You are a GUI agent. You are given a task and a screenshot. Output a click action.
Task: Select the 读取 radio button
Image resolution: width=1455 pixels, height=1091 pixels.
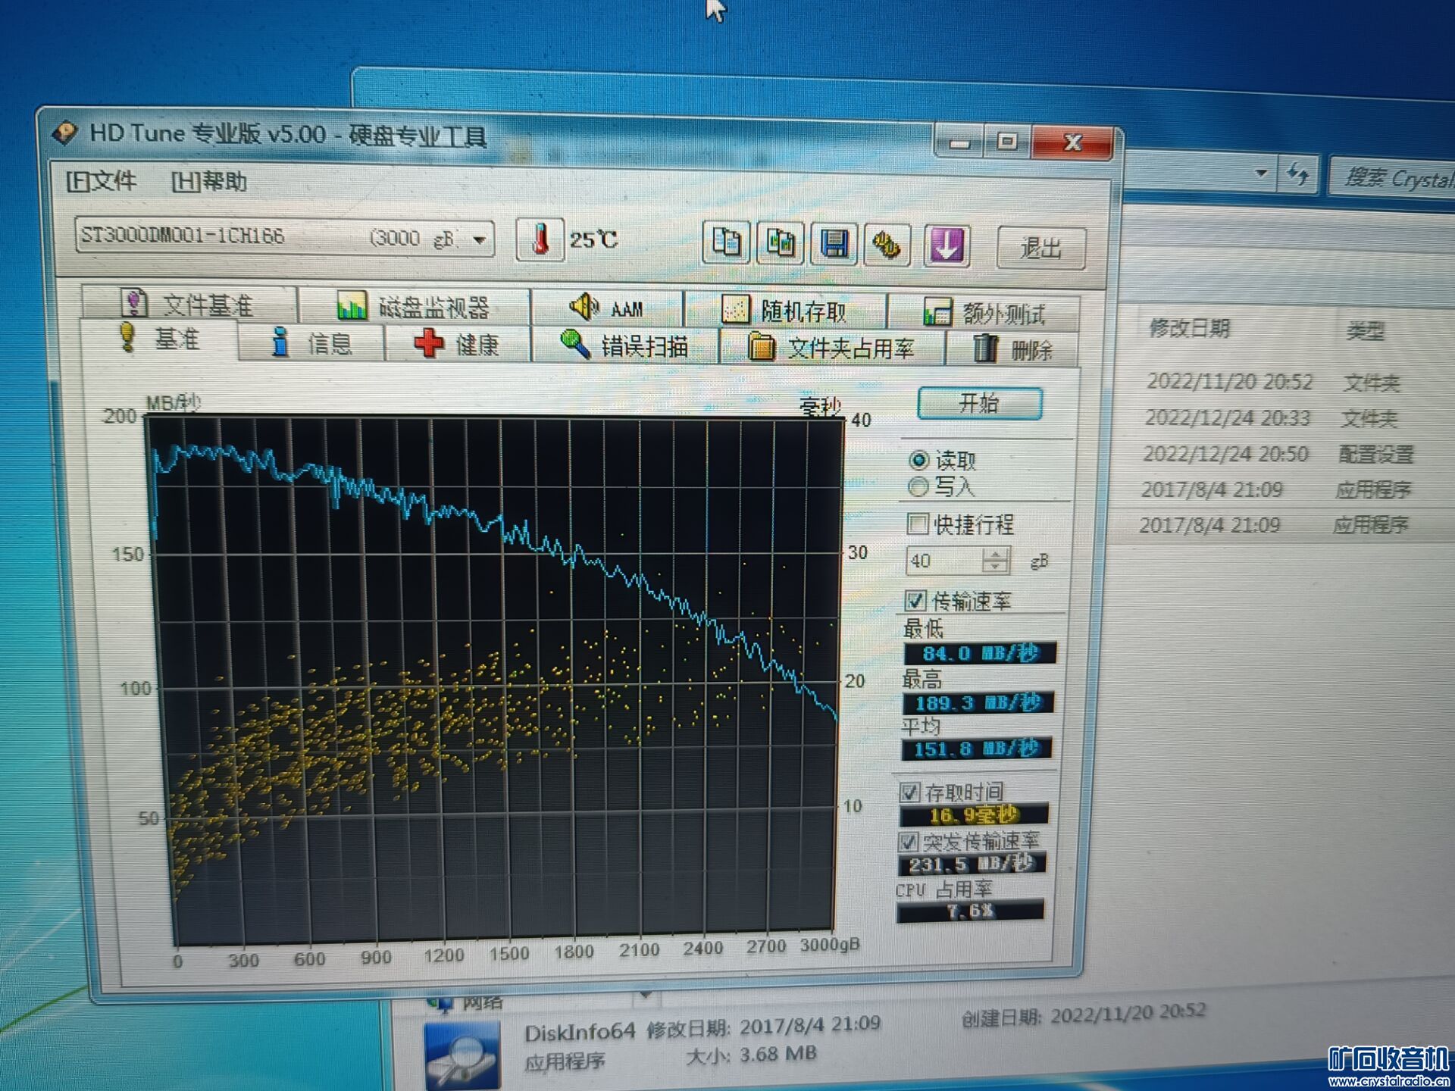[x=918, y=460]
